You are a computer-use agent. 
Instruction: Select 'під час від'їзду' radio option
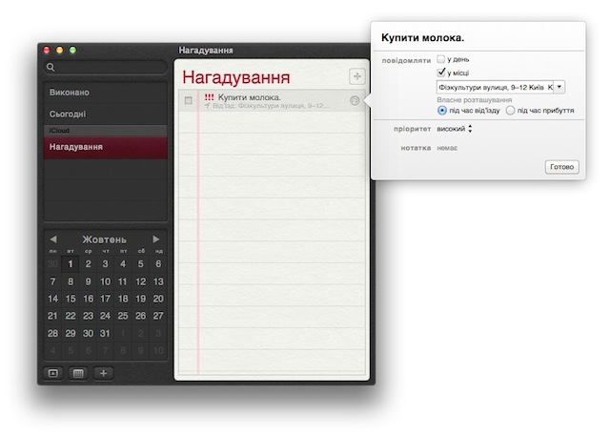[441, 111]
